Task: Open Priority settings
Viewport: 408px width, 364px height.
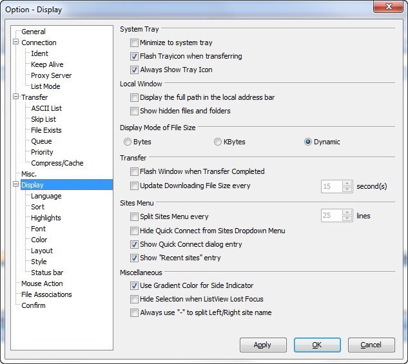Action: pyautogui.click(x=42, y=152)
